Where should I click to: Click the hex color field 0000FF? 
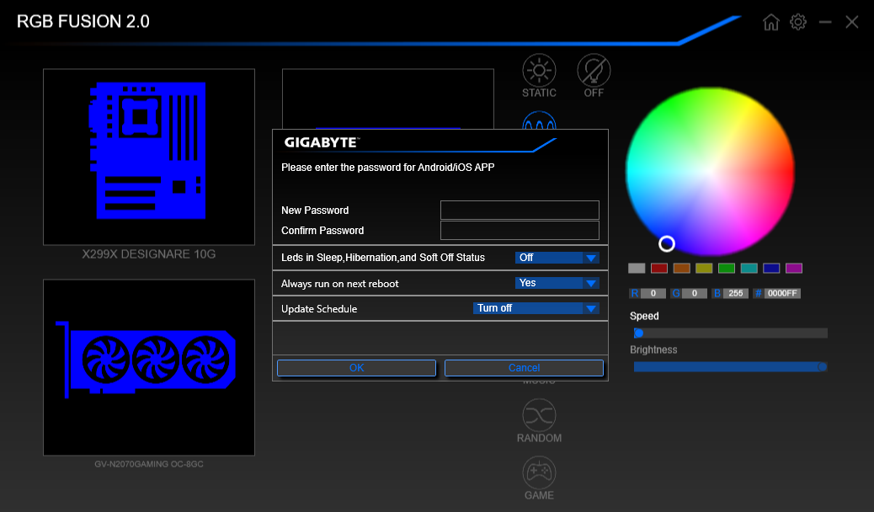(782, 293)
